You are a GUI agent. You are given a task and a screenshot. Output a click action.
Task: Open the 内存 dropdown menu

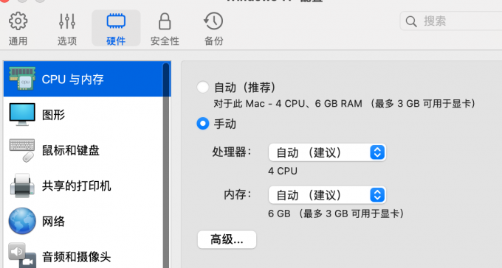pos(327,195)
